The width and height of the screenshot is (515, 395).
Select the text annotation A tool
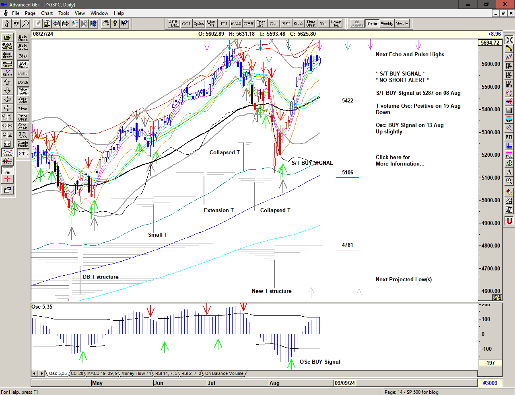[x=509, y=172]
